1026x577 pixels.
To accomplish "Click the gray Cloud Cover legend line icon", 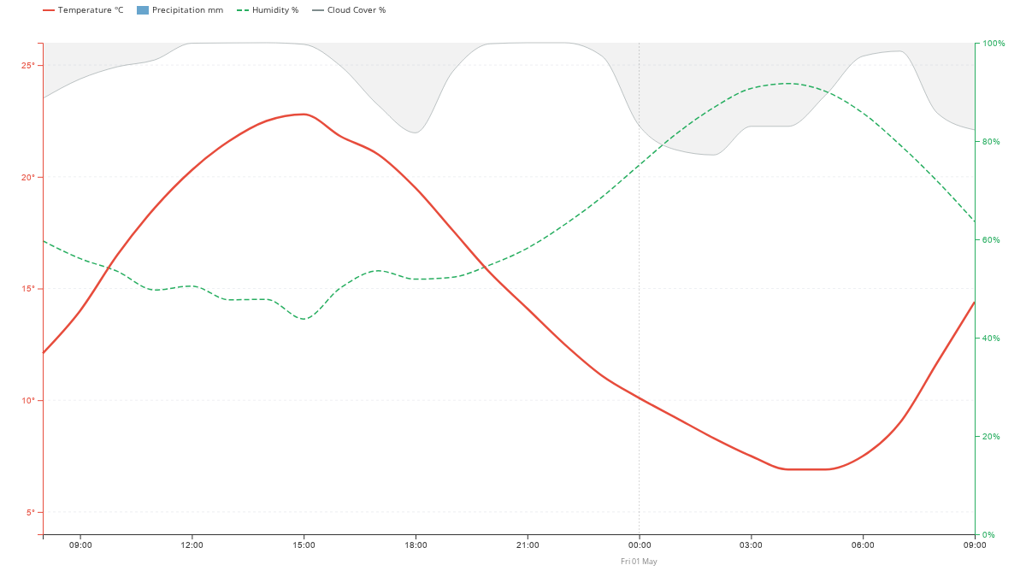I will 317,10.
